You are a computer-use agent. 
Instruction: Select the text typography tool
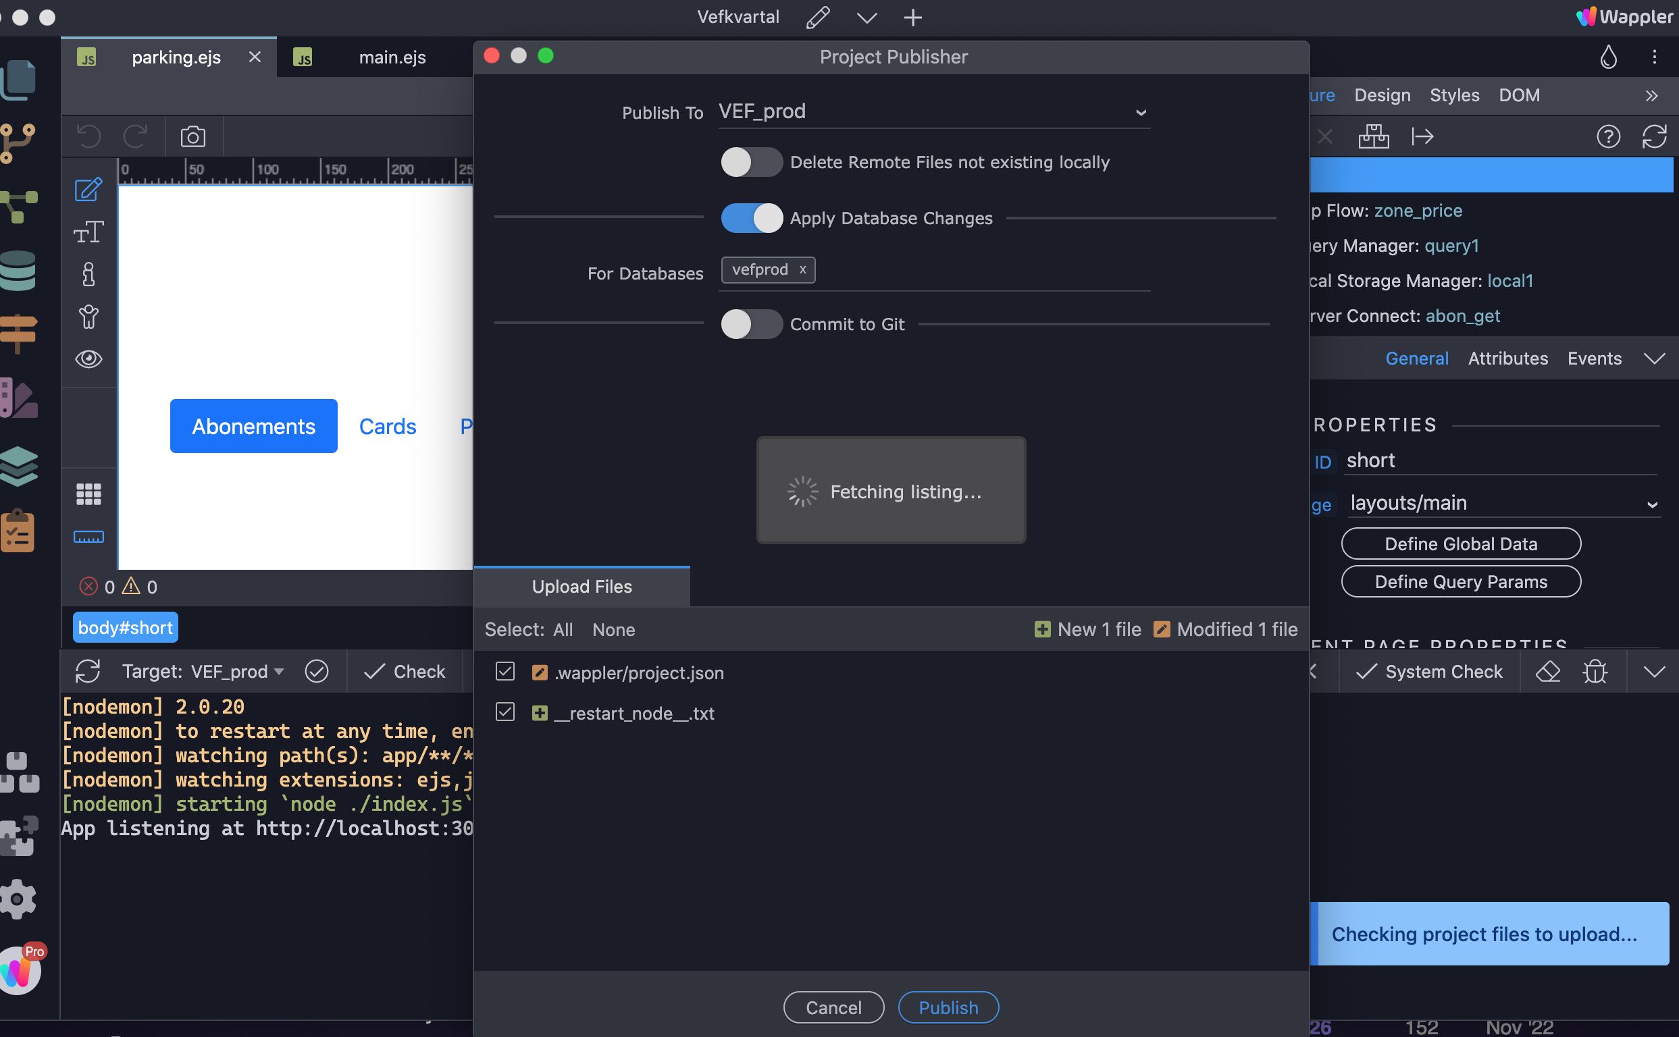[x=88, y=232]
